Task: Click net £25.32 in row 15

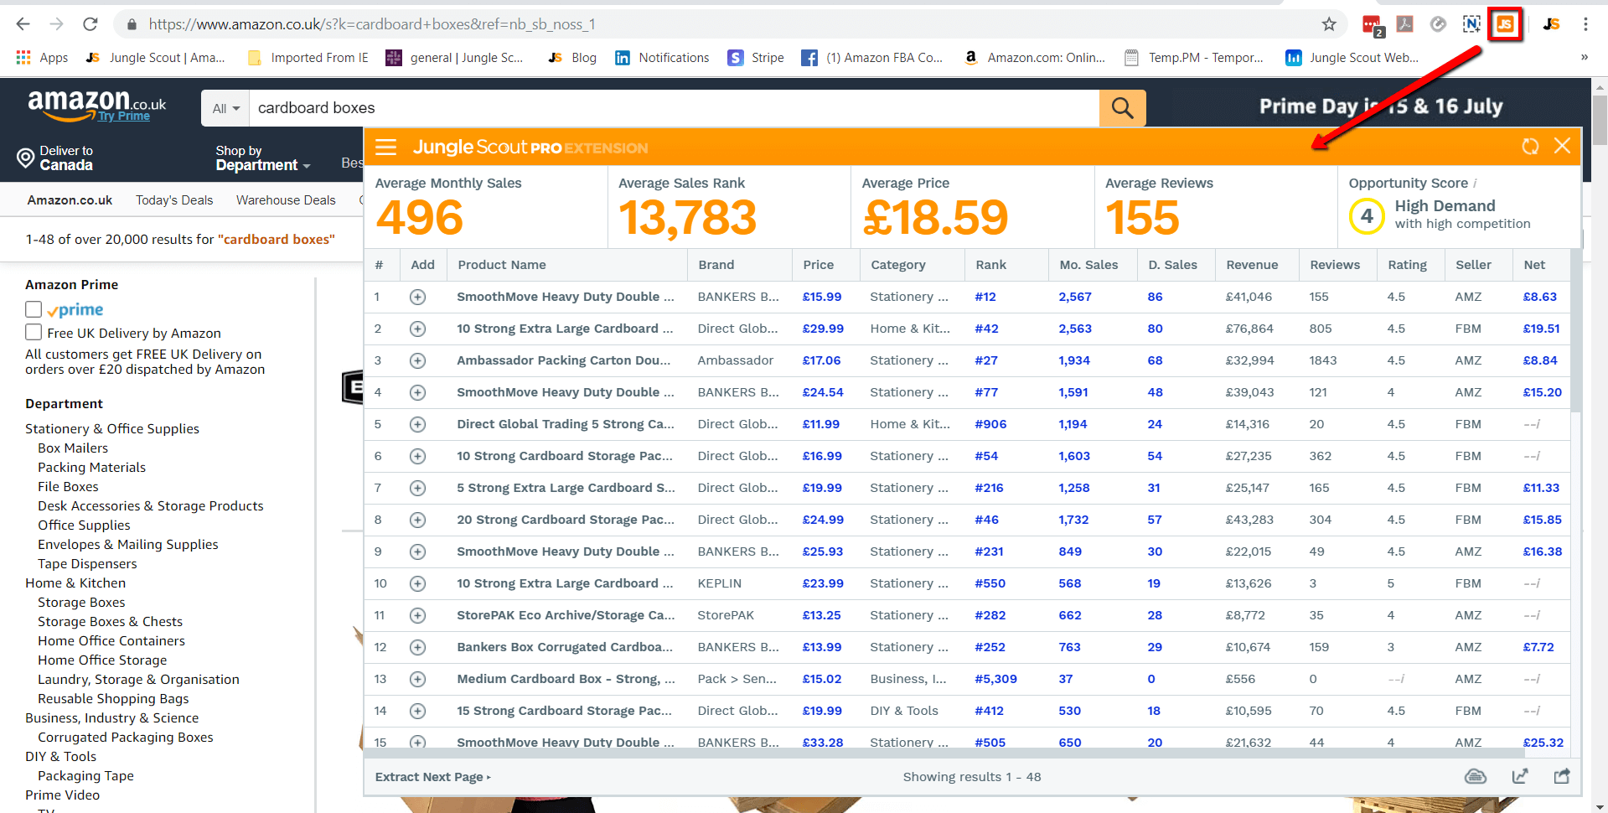Action: coord(1543,743)
